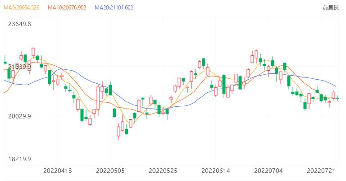346x181 pixels.
Task: Select the 20220505 date on the axis
Action: [110, 171]
